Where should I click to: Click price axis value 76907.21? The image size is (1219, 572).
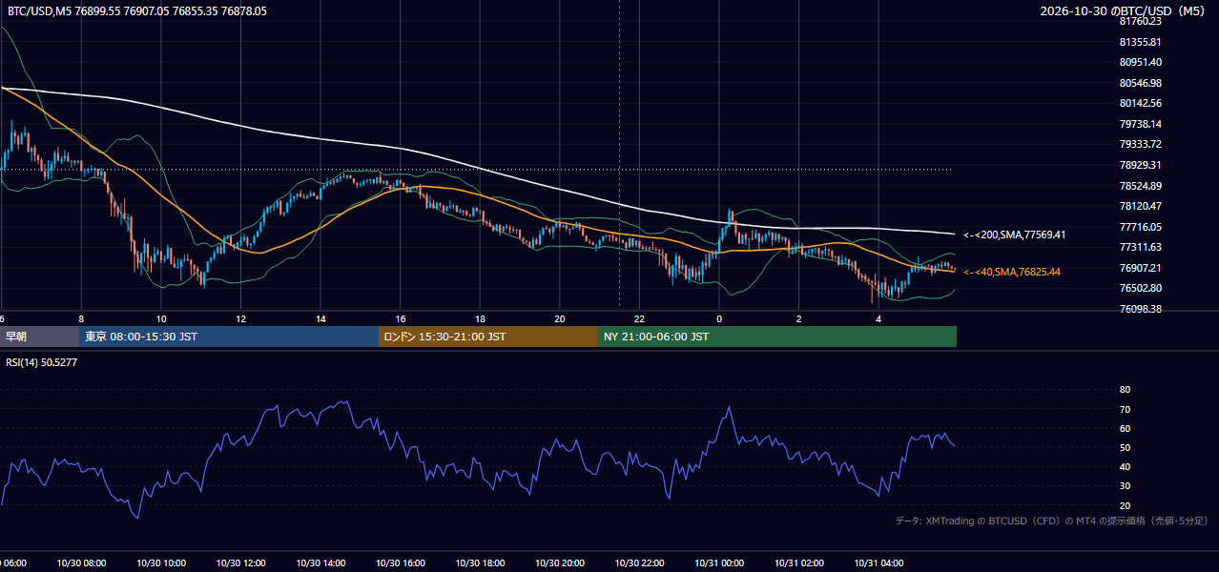pos(1140,268)
